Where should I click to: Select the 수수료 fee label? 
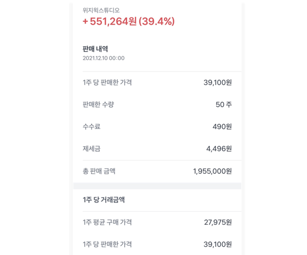coord(92,126)
